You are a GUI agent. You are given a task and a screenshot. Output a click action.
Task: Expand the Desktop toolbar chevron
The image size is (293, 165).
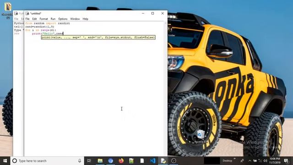(234, 159)
